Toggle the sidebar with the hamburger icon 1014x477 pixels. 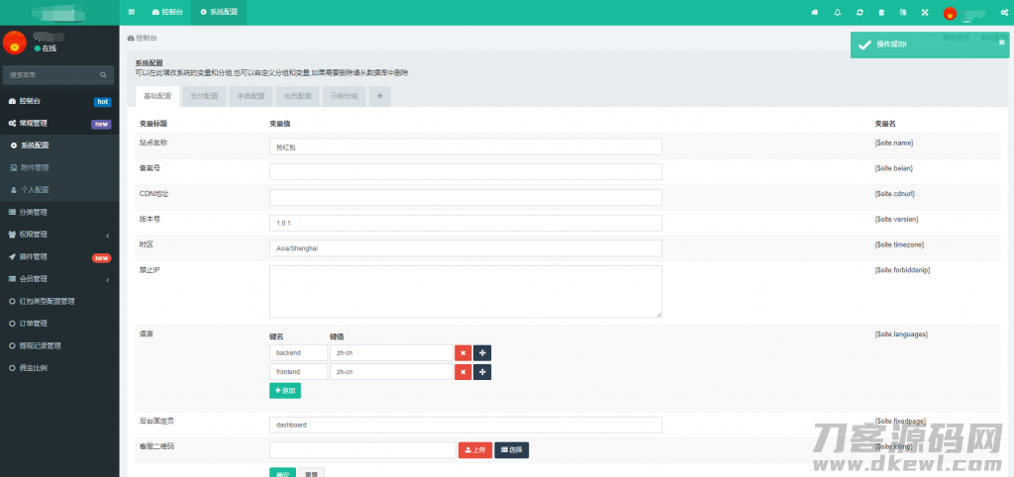(132, 12)
